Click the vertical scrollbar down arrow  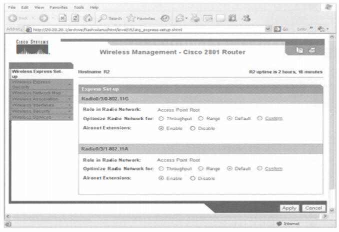point(331,209)
